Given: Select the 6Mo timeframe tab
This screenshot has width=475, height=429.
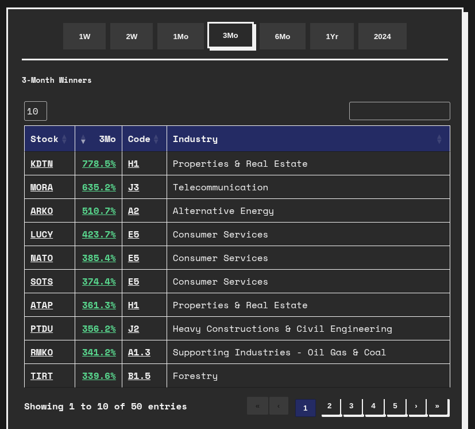Looking at the screenshot, I should pos(283,36).
